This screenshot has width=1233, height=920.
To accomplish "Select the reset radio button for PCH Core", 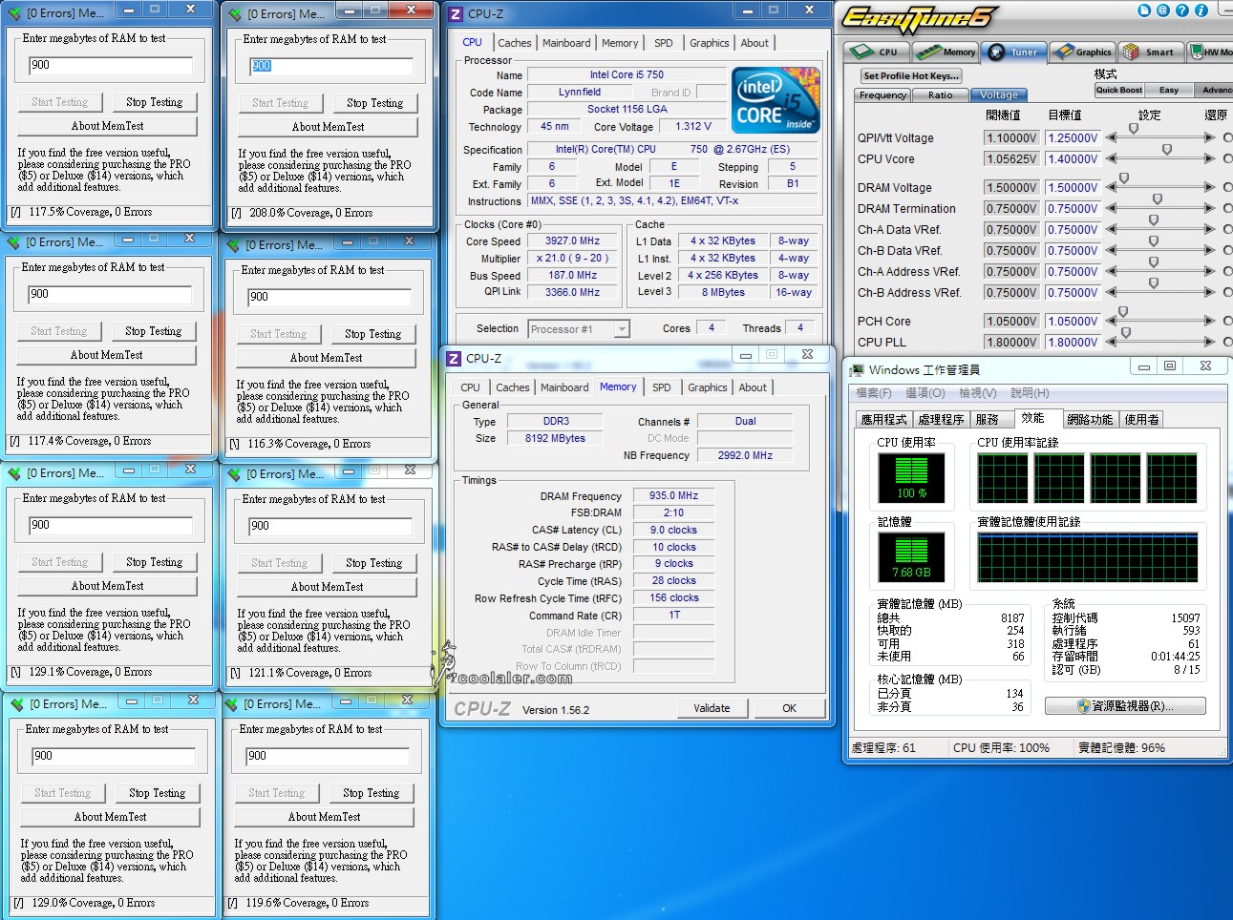I will pos(1228,322).
